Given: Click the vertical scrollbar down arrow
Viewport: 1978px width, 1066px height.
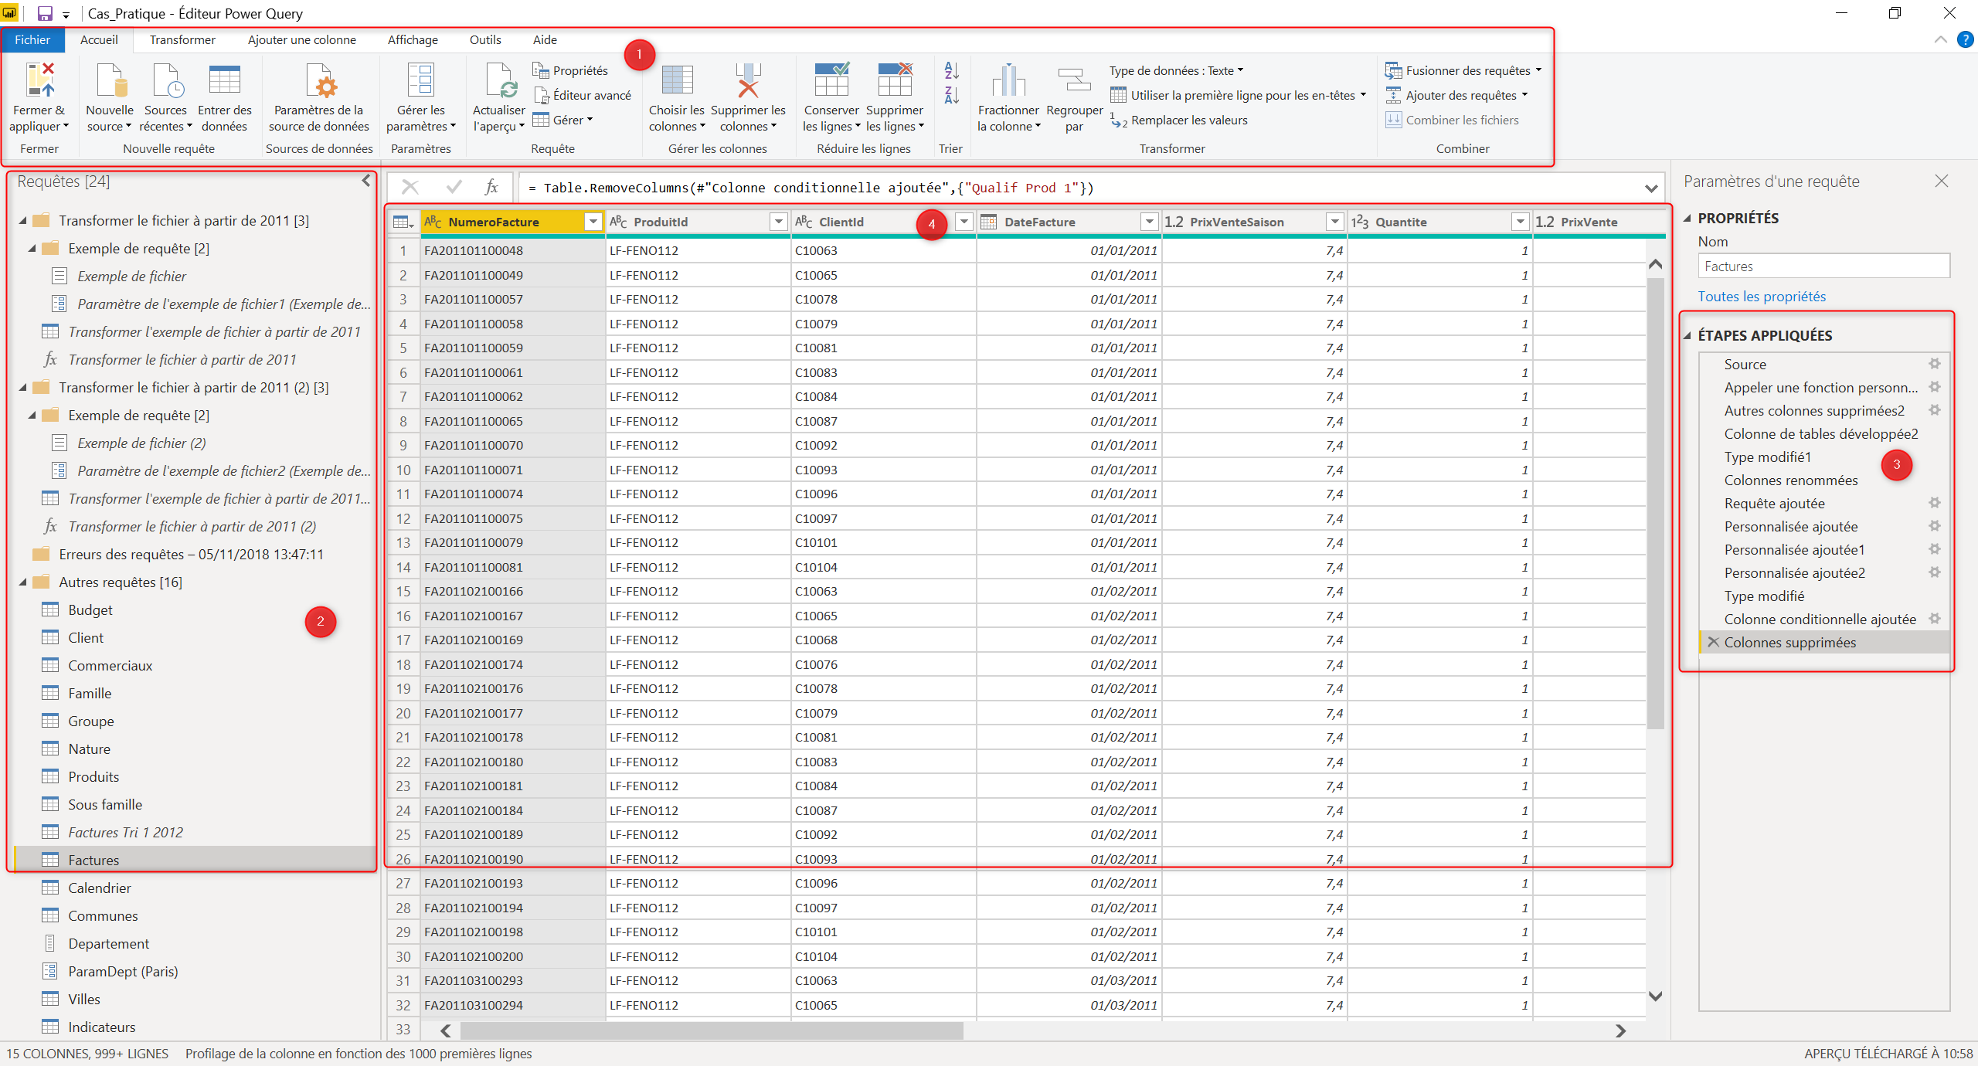Looking at the screenshot, I should (x=1655, y=996).
